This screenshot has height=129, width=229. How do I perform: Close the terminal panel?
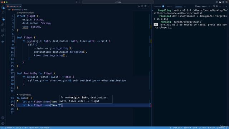226,6
